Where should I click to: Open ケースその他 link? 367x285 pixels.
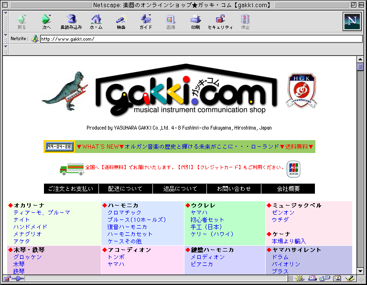[124, 241]
